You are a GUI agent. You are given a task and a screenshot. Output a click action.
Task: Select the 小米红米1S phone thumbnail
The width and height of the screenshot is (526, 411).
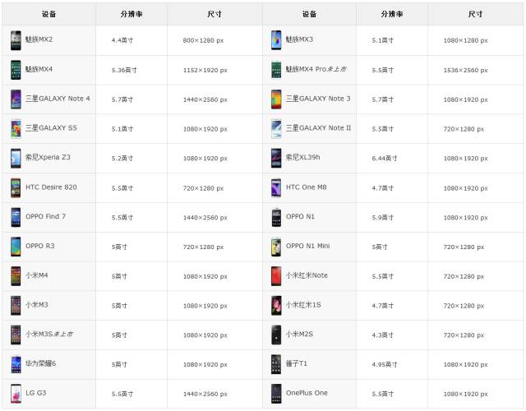click(x=276, y=306)
